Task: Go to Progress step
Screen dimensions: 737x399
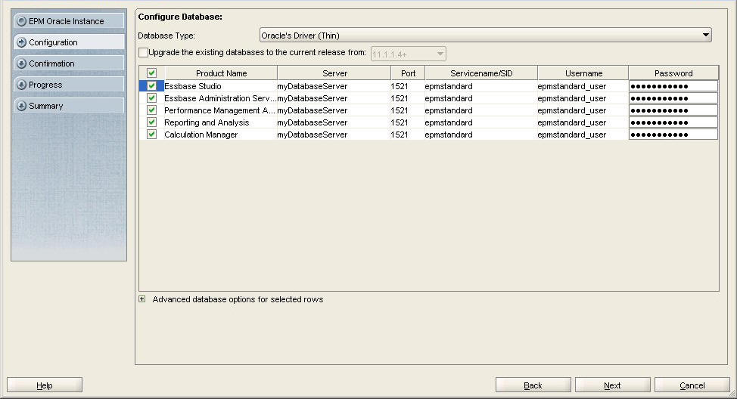Action: [x=69, y=85]
